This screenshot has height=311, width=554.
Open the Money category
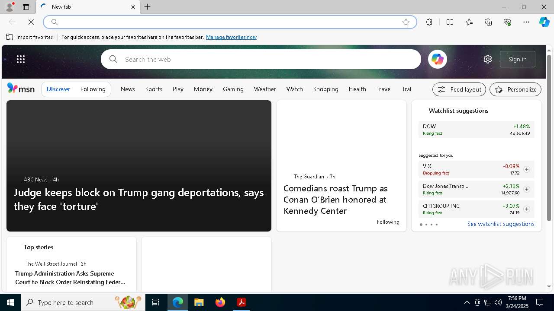tap(203, 89)
